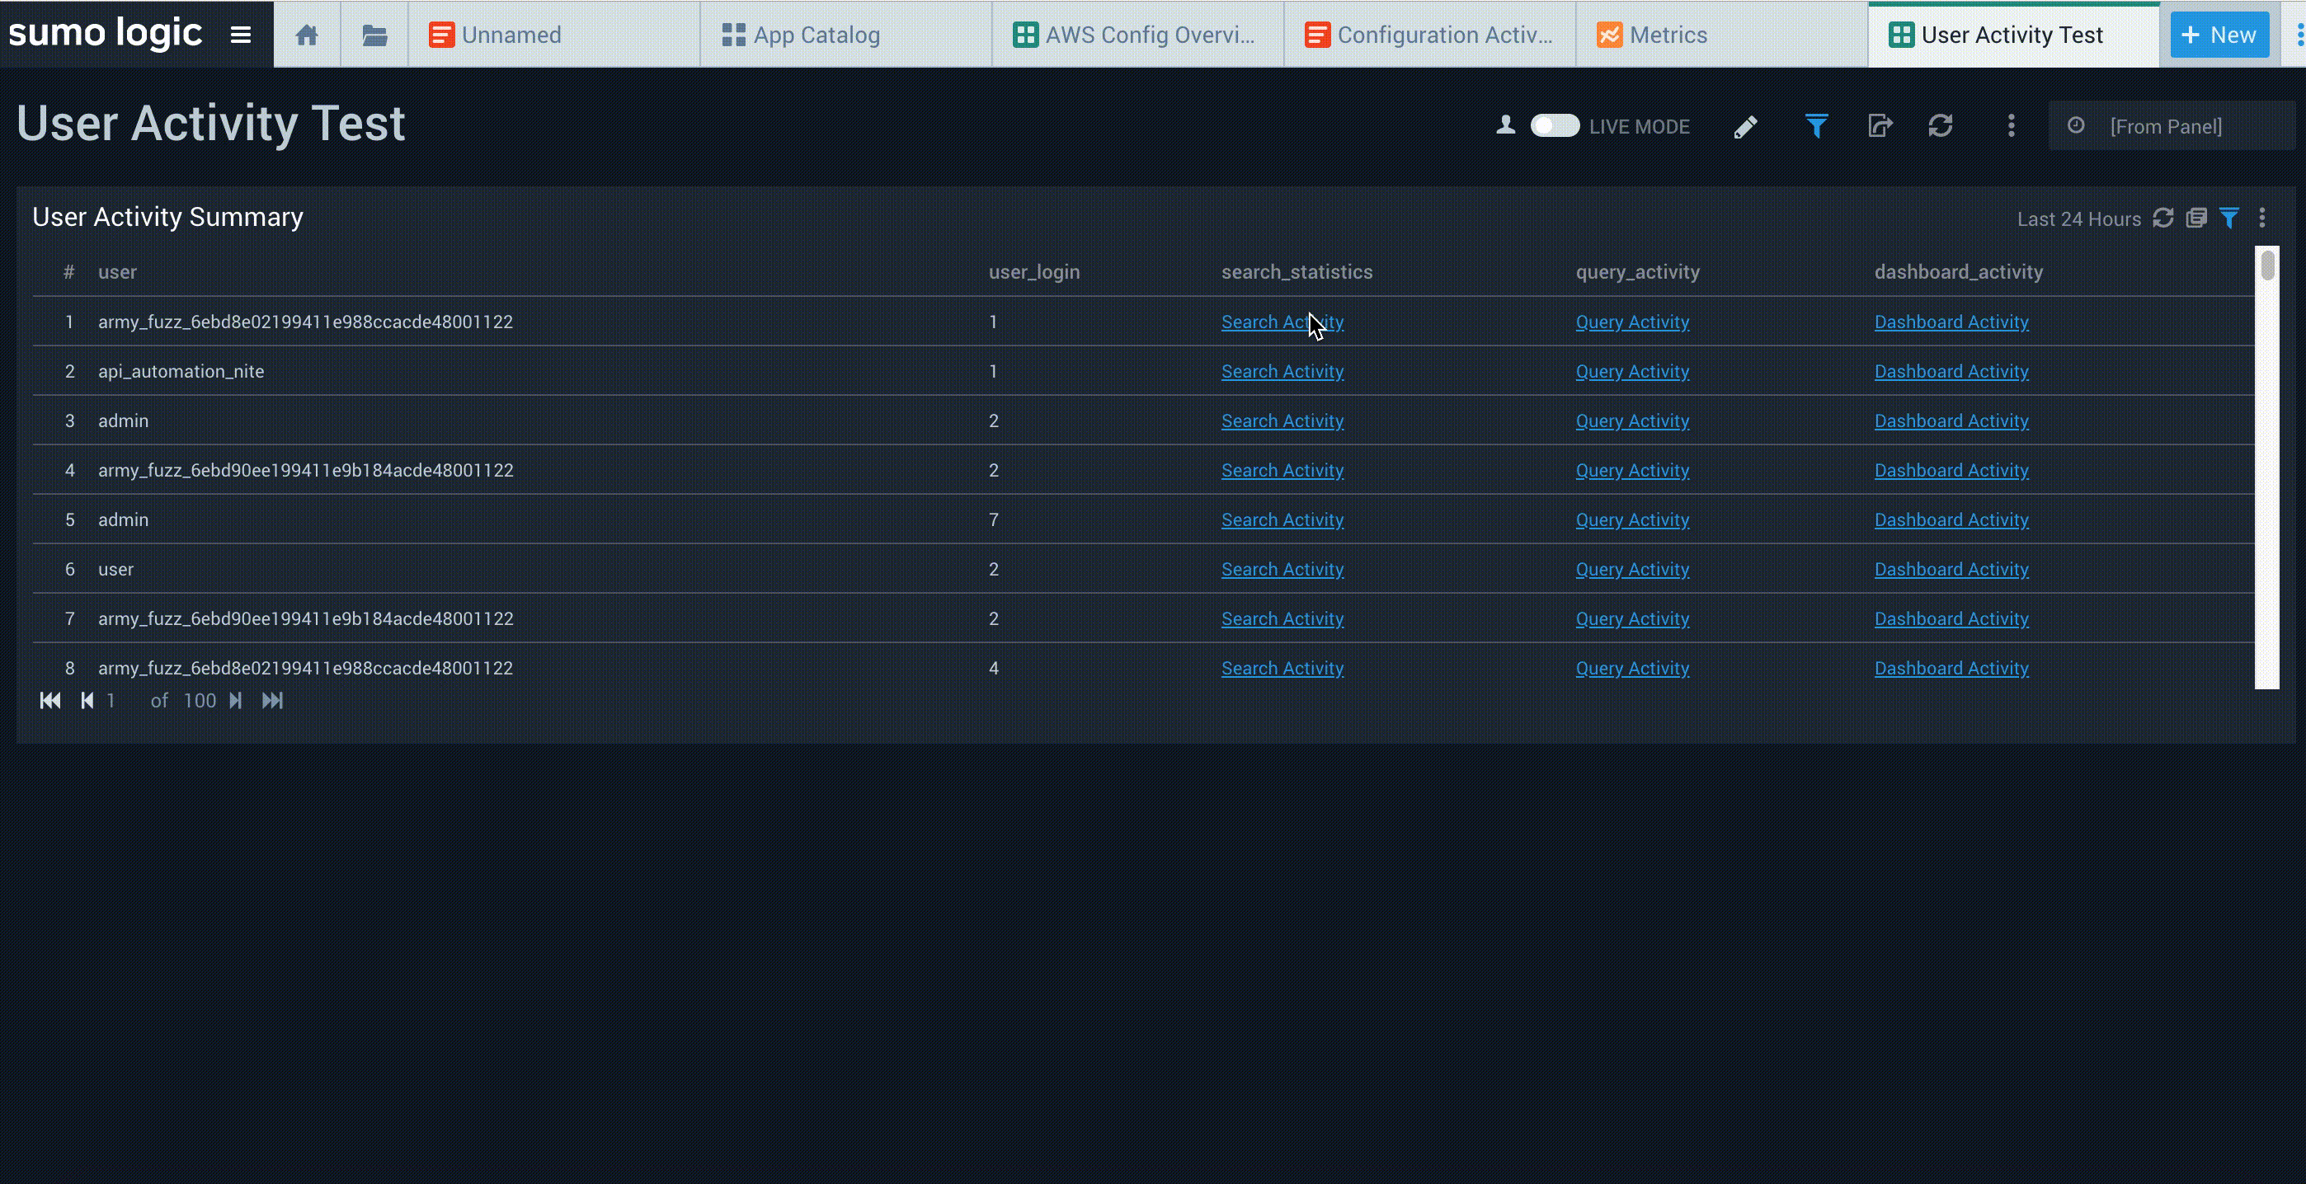Open the dashboard's three-dot more options menu

click(2011, 126)
